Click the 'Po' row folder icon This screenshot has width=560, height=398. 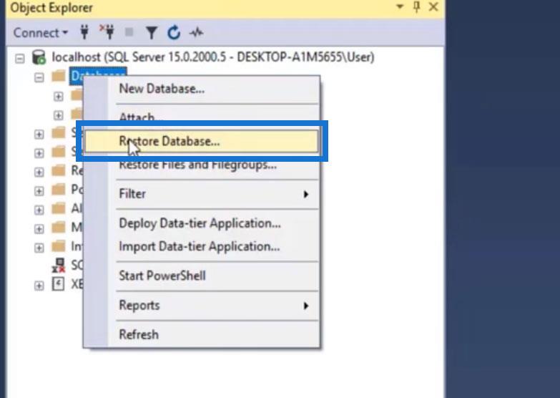(58, 189)
